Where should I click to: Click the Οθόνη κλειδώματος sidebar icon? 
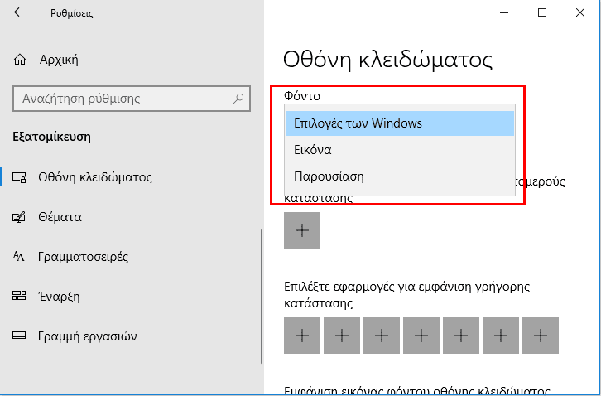pos(20,177)
